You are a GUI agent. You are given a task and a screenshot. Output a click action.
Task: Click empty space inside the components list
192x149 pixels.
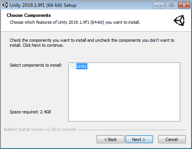(x=124, y=96)
